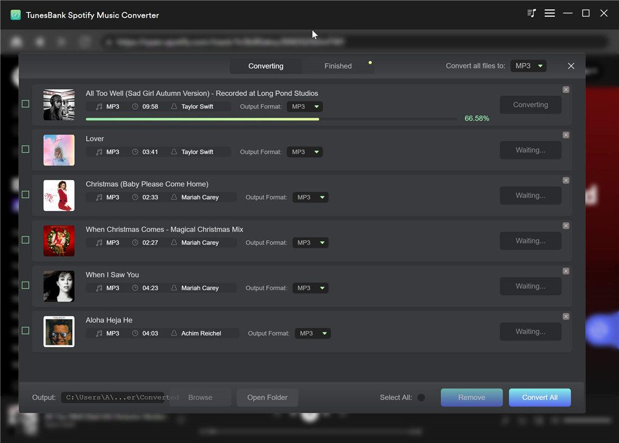Click the All Too Well album thumbnail
This screenshot has width=619, height=443.
pyautogui.click(x=59, y=105)
